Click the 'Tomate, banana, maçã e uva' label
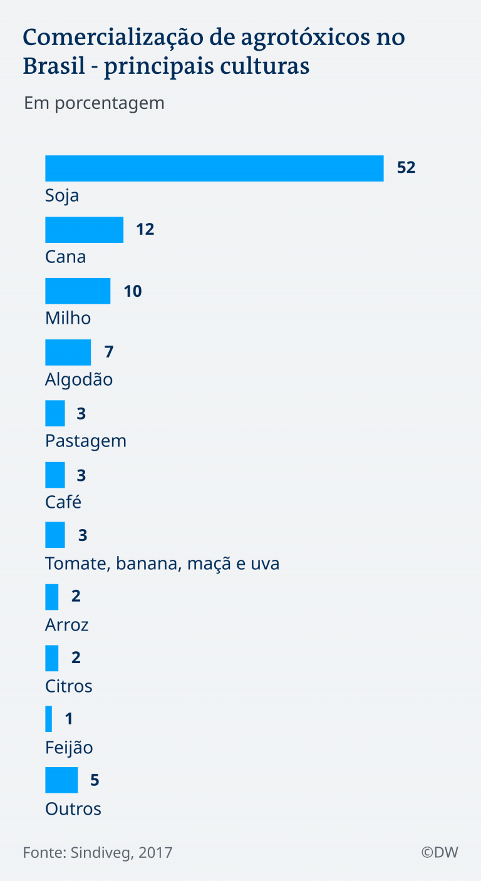 162,564
